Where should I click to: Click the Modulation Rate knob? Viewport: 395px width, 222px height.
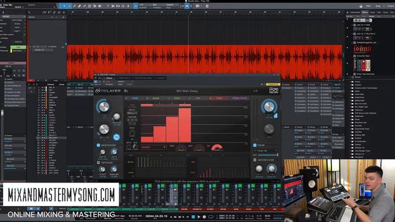click(114, 152)
